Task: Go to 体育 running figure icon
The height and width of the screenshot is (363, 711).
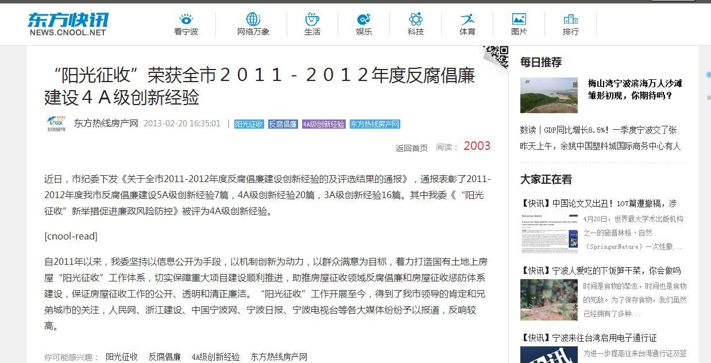Action: pyautogui.click(x=467, y=20)
